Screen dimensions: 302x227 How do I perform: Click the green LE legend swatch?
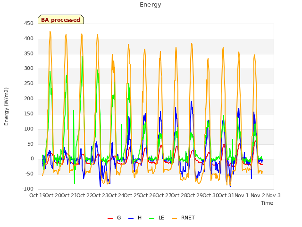point(152,218)
